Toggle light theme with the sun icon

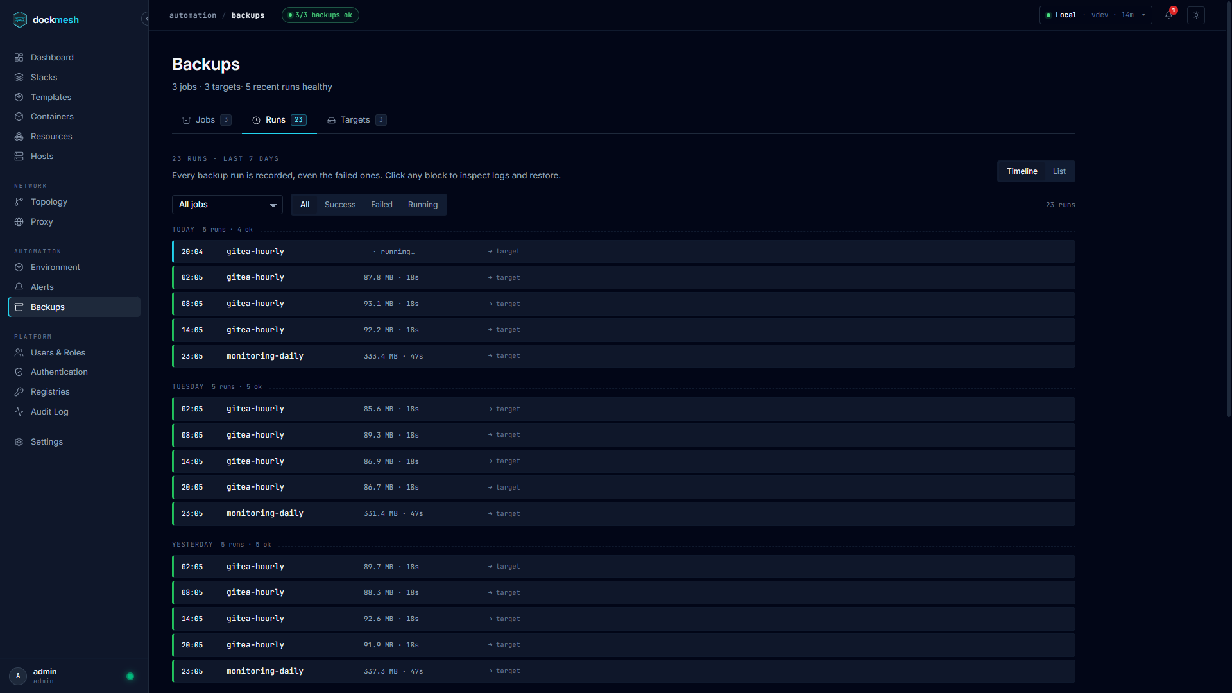(x=1196, y=15)
